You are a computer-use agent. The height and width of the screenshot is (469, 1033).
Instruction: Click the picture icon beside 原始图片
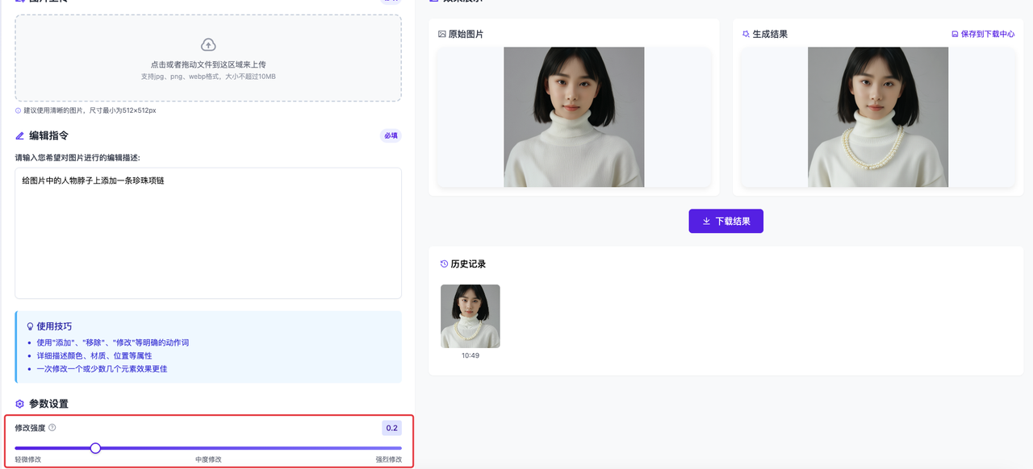(441, 33)
